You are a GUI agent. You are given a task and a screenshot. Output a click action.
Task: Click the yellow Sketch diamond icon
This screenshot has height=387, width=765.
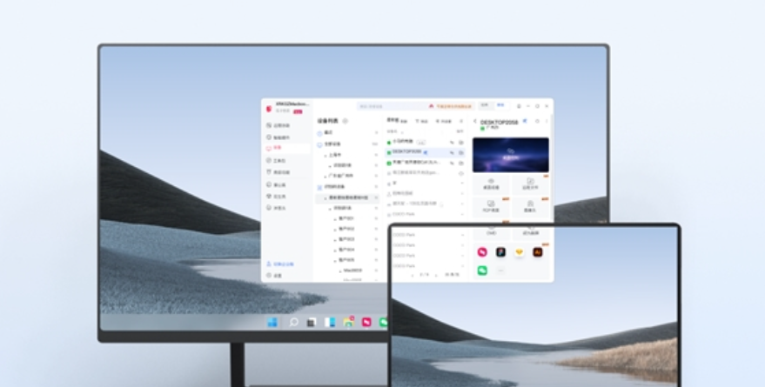tap(520, 252)
